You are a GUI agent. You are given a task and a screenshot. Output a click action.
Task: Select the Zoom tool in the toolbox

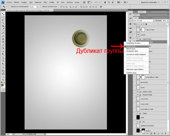tap(3, 80)
